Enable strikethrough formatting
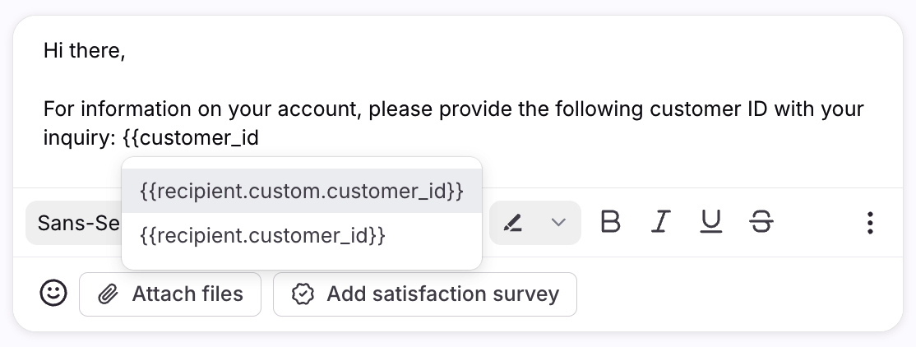Image resolution: width=916 pixels, height=347 pixels. [761, 222]
